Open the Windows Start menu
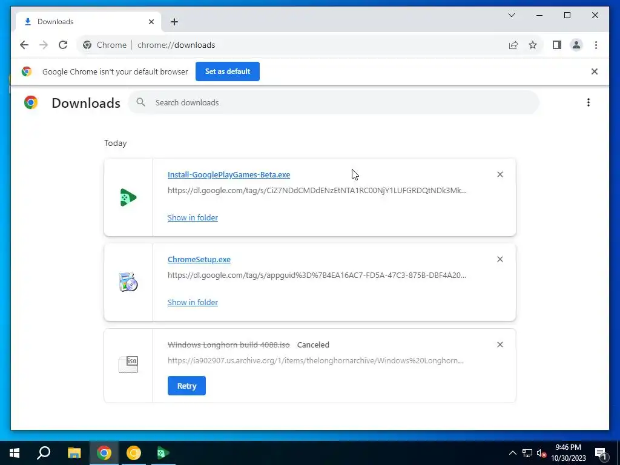The height and width of the screenshot is (465, 620). (x=15, y=453)
